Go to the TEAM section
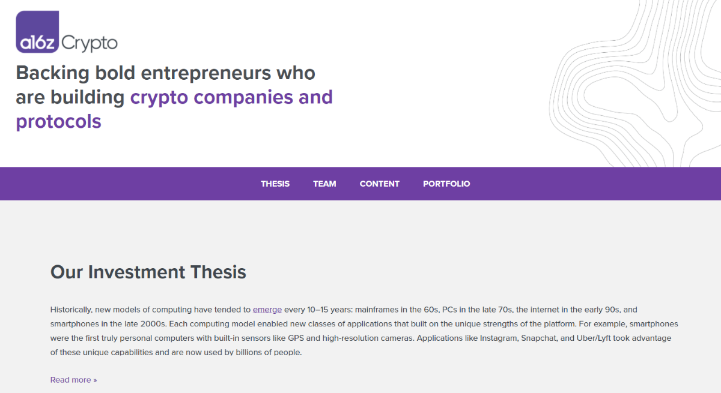The height and width of the screenshot is (393, 721). (324, 184)
